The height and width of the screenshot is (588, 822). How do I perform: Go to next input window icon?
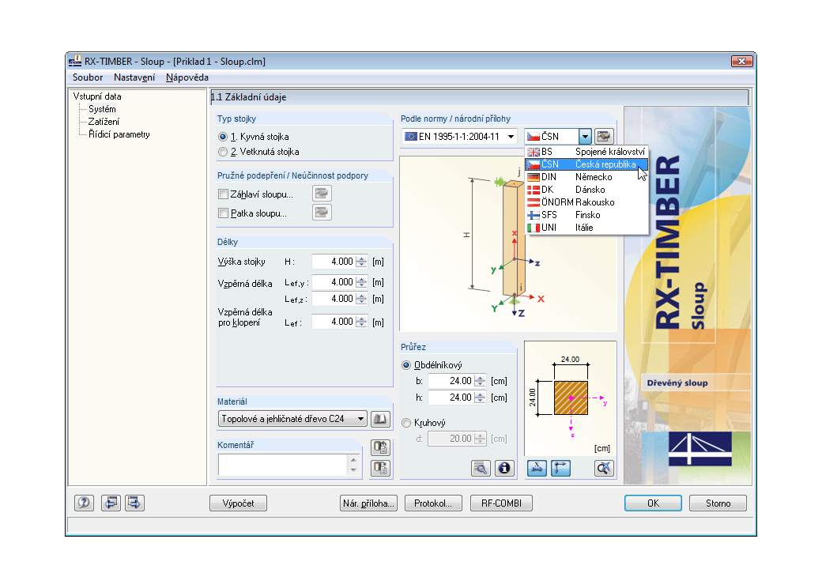click(x=134, y=503)
